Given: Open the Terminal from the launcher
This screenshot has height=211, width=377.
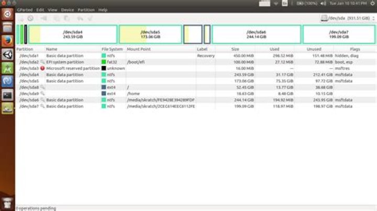Looking at the screenshot, I should [7, 96].
